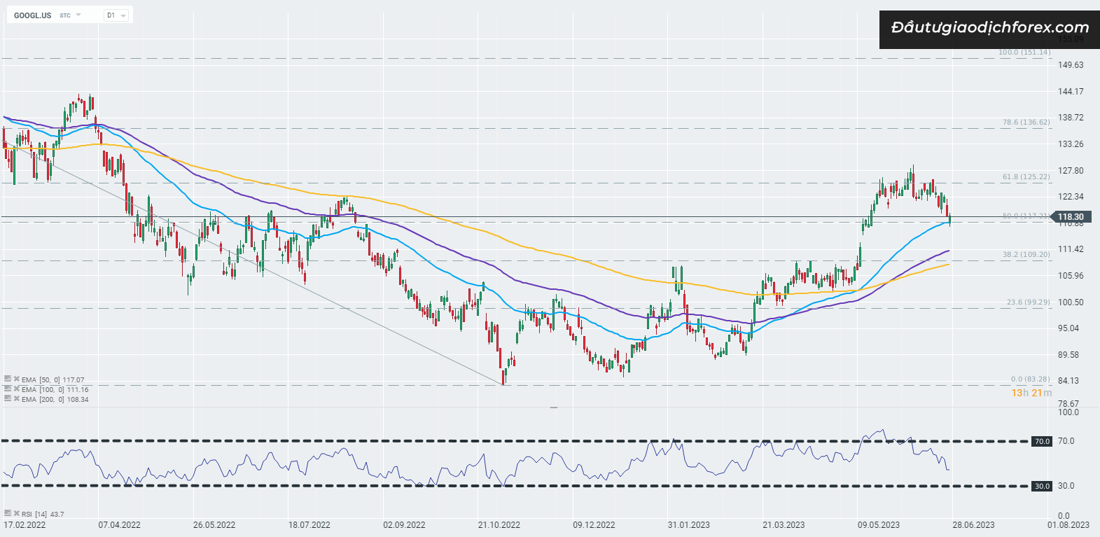Select Fibonacci 61.8 (125.22) level label
Image resolution: width=1100 pixels, height=537 pixels.
(x=1026, y=177)
